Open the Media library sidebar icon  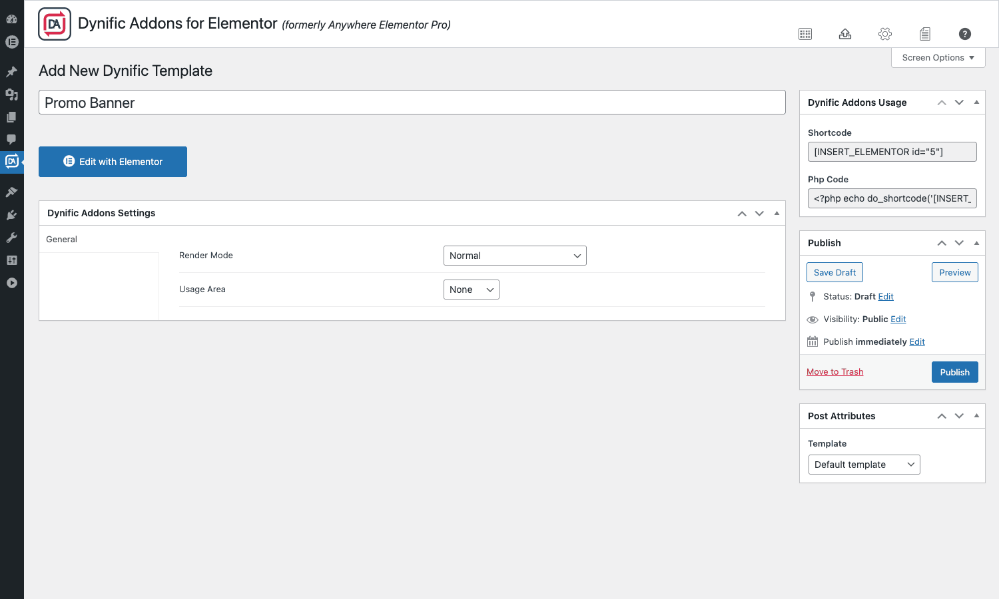[x=11, y=95]
